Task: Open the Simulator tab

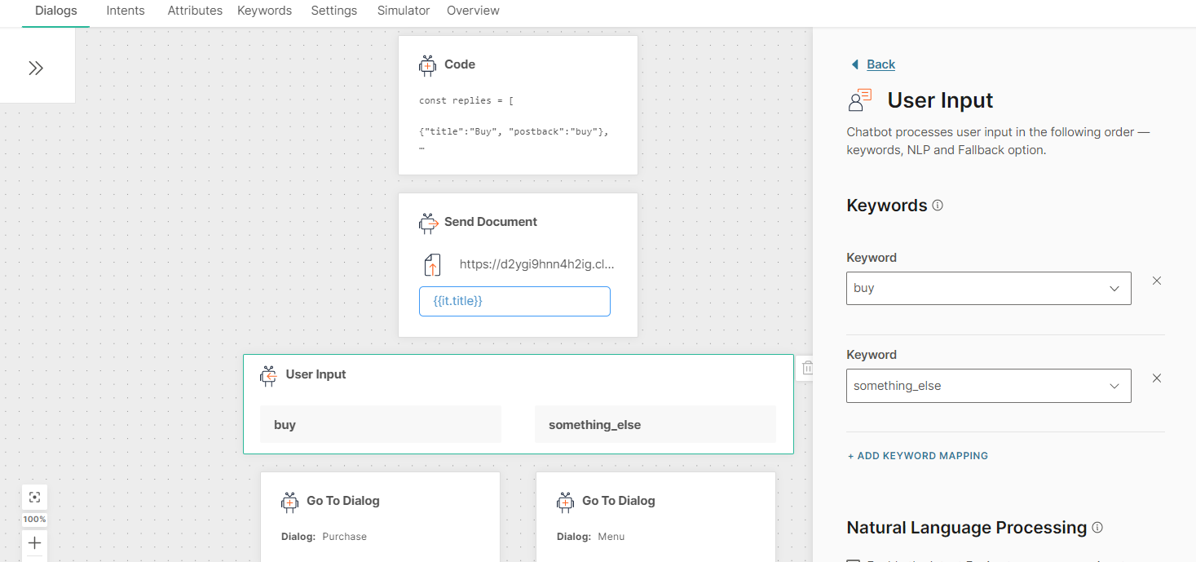Action: [404, 11]
